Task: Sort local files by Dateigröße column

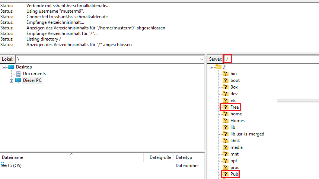Action: [x=160, y=158]
